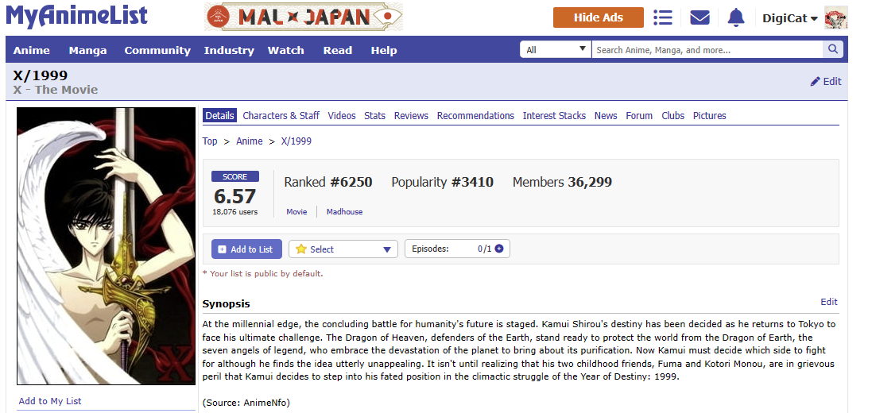This screenshot has height=413, width=872.
Task: Open notifications bell icon
Action: [x=736, y=17]
